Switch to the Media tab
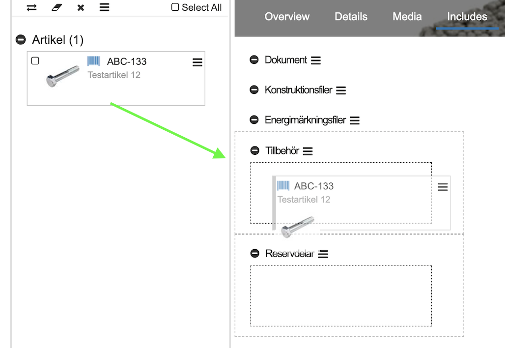Image resolution: width=505 pixels, height=348 pixels. [407, 17]
